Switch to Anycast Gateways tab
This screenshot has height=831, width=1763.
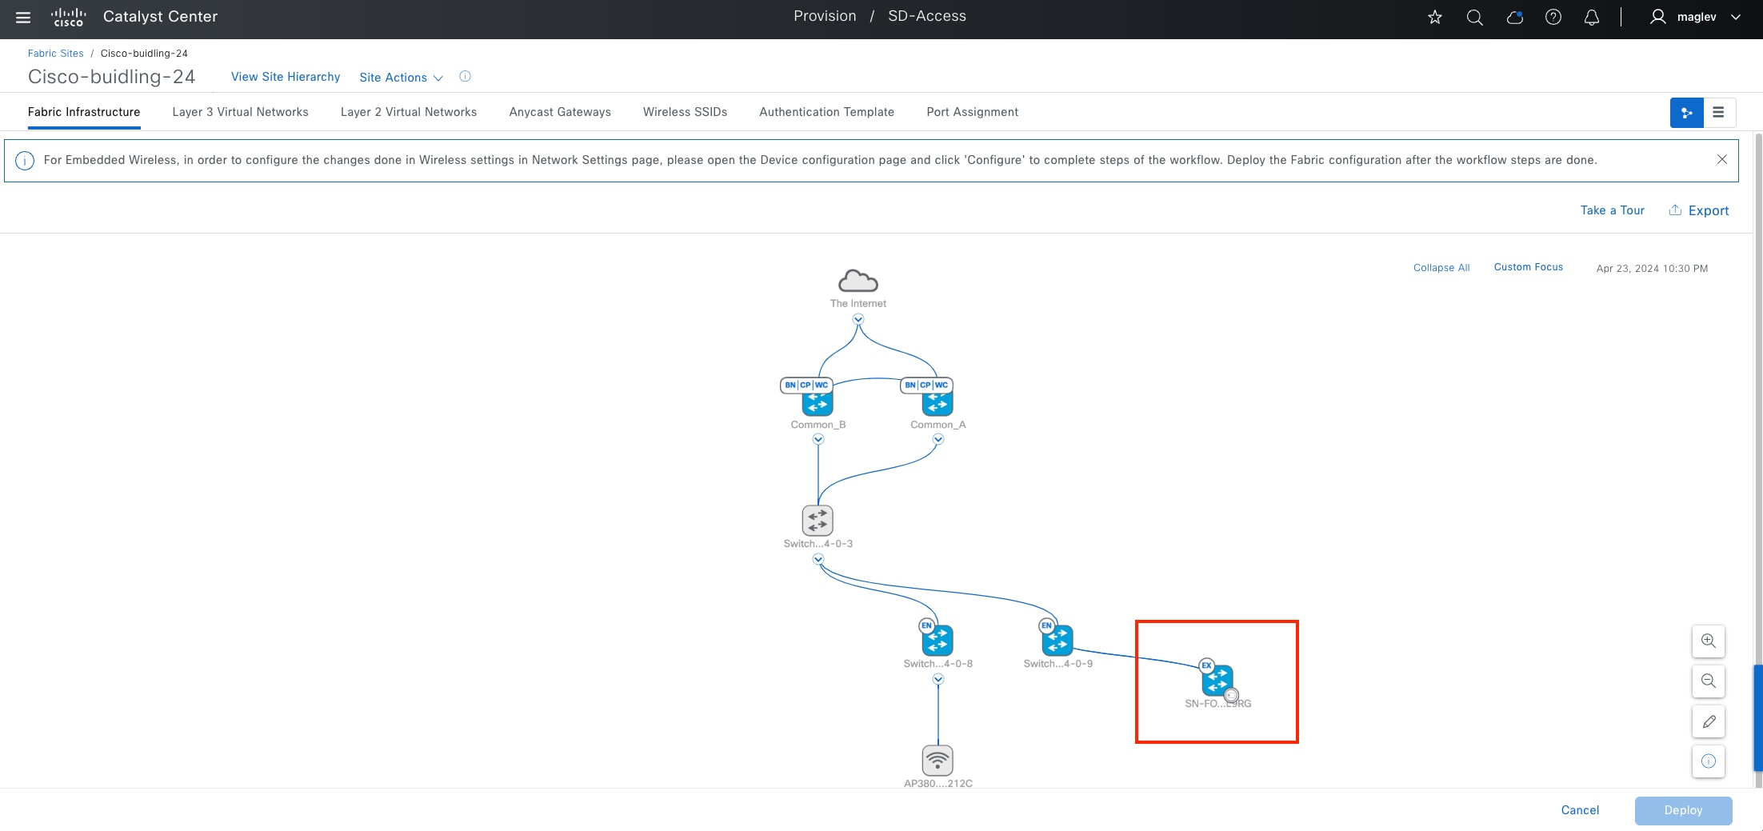tap(560, 112)
